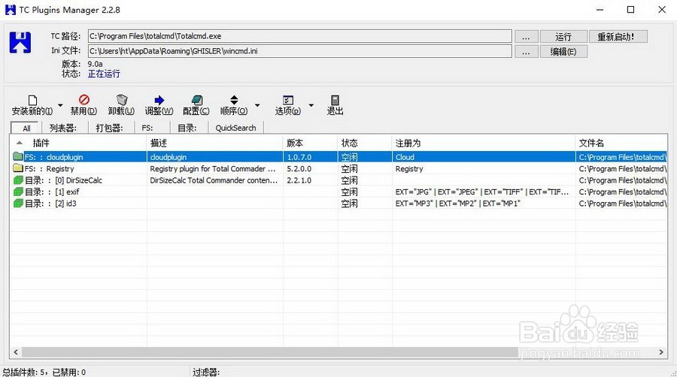Click the browse (...) button for Ini 文件

[526, 52]
